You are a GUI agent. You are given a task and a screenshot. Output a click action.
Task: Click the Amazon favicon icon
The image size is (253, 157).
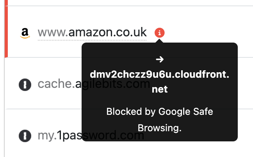point(25,33)
